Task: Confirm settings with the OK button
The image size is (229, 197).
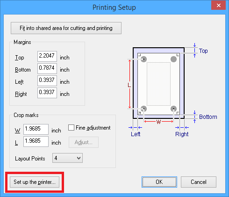Action: (x=159, y=182)
